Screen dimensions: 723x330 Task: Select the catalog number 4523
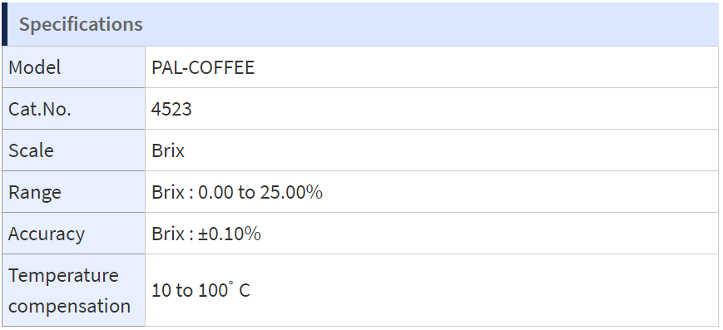[x=171, y=109]
